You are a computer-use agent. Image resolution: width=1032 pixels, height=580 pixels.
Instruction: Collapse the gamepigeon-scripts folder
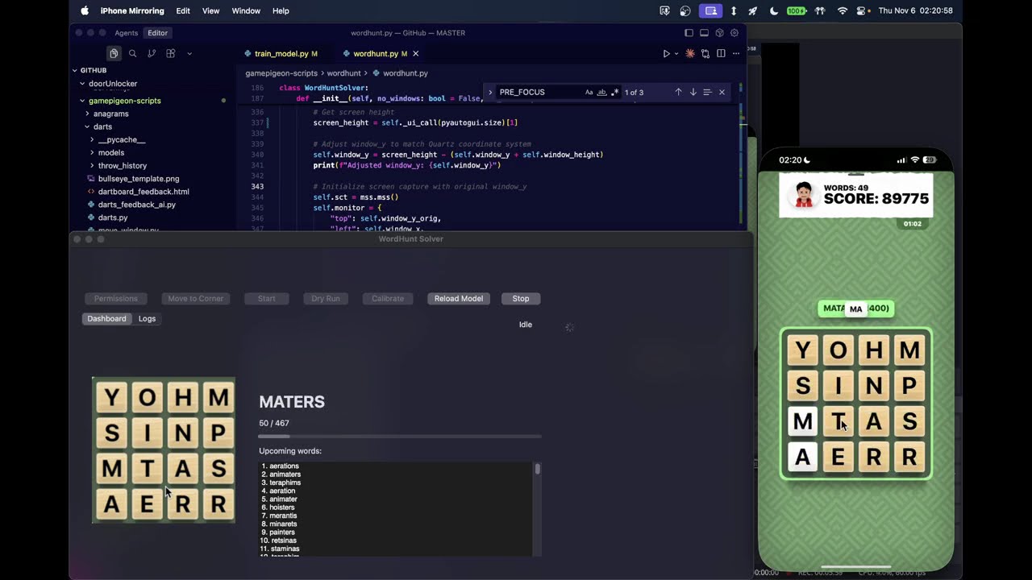coord(124,101)
